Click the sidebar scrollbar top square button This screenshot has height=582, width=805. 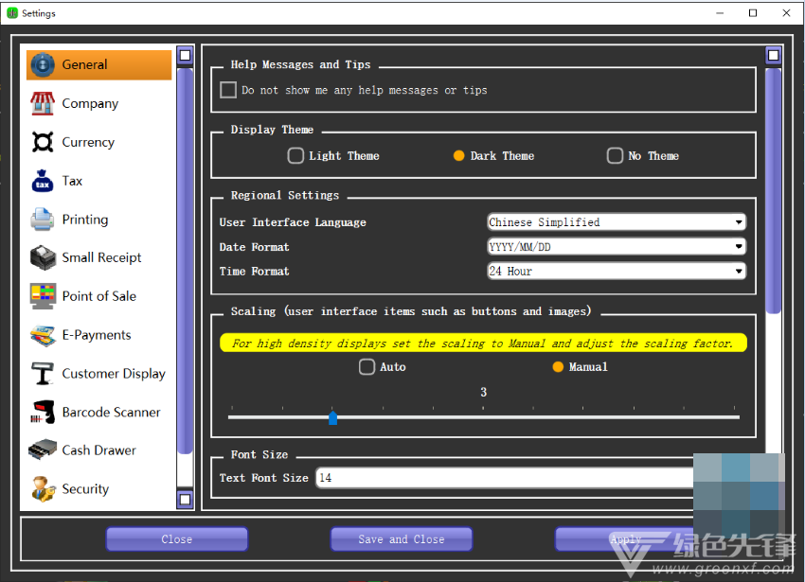pos(186,56)
